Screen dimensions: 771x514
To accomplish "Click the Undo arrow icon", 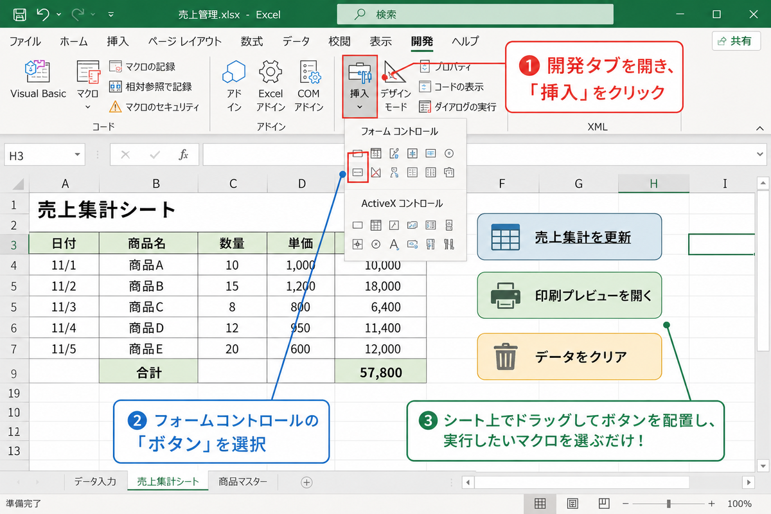I will pyautogui.click(x=42, y=13).
